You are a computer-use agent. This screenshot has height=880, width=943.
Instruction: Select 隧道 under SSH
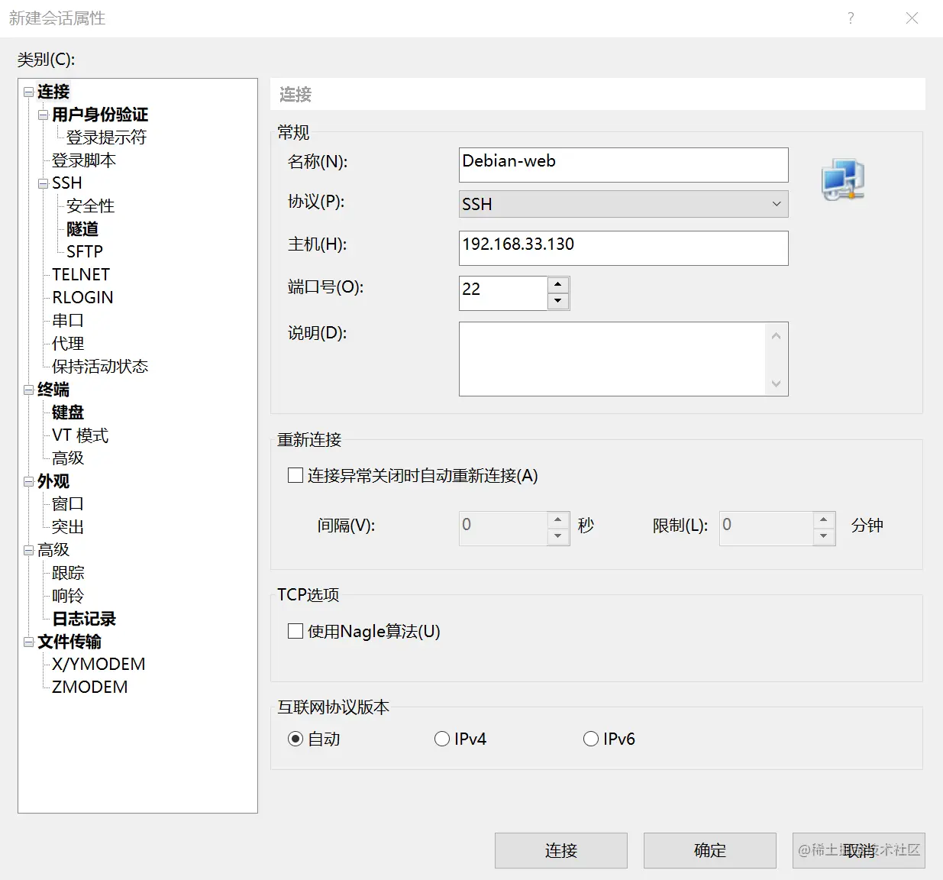point(82,229)
